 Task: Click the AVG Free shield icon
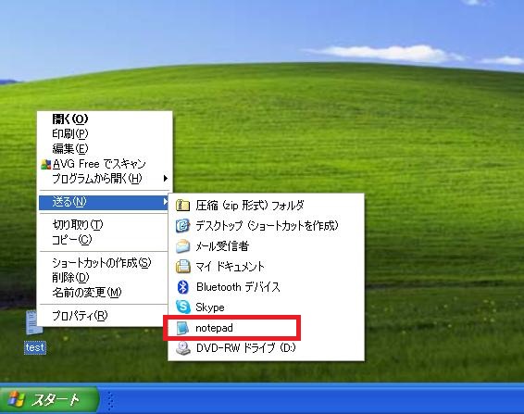pos(45,164)
